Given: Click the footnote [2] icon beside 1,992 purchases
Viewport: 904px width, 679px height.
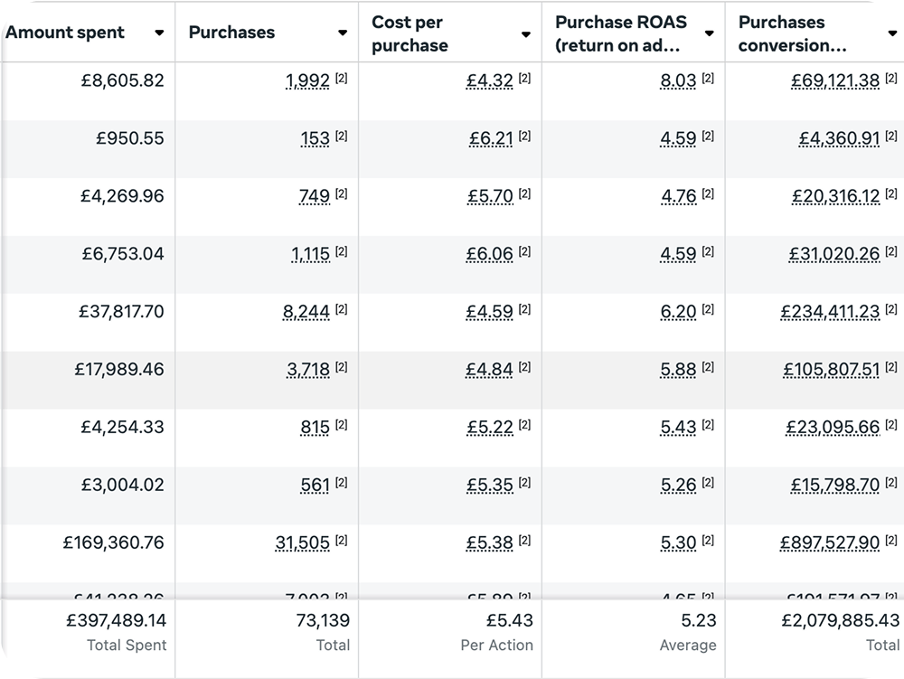Looking at the screenshot, I should click(342, 78).
